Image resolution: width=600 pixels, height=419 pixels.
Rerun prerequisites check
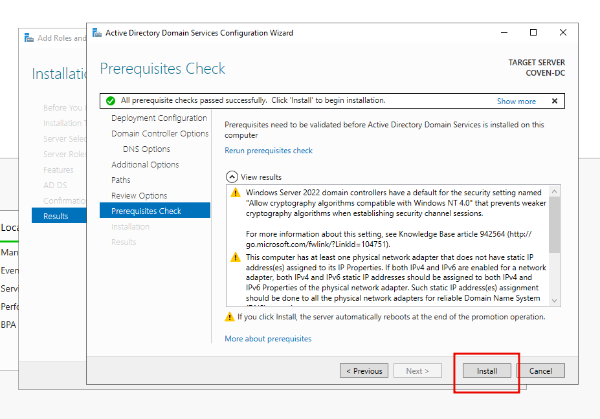point(268,151)
